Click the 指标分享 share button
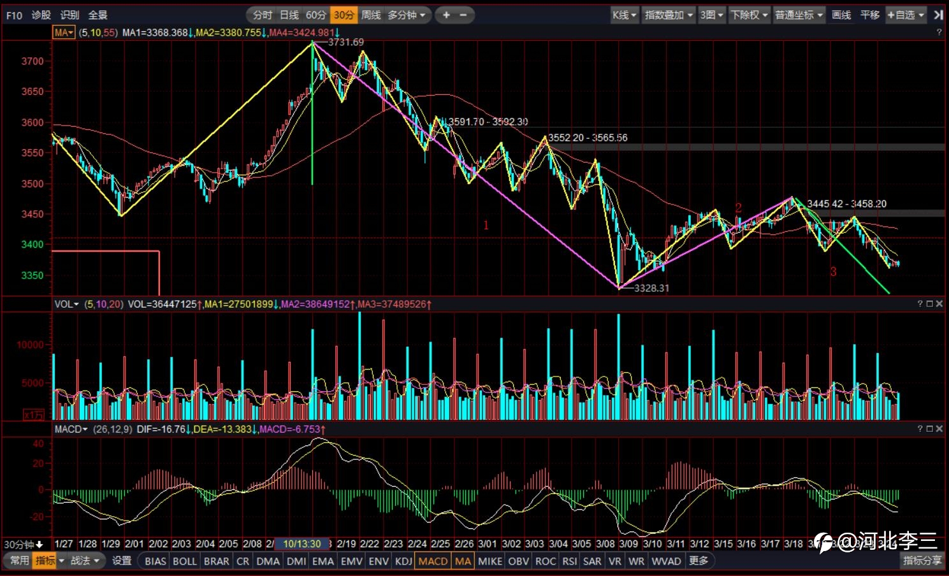 click(x=922, y=561)
